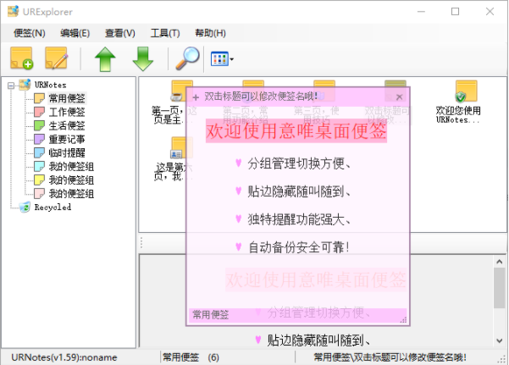Select the yellow 我的便签组 group
This screenshot has width=509, height=365.
click(x=71, y=180)
